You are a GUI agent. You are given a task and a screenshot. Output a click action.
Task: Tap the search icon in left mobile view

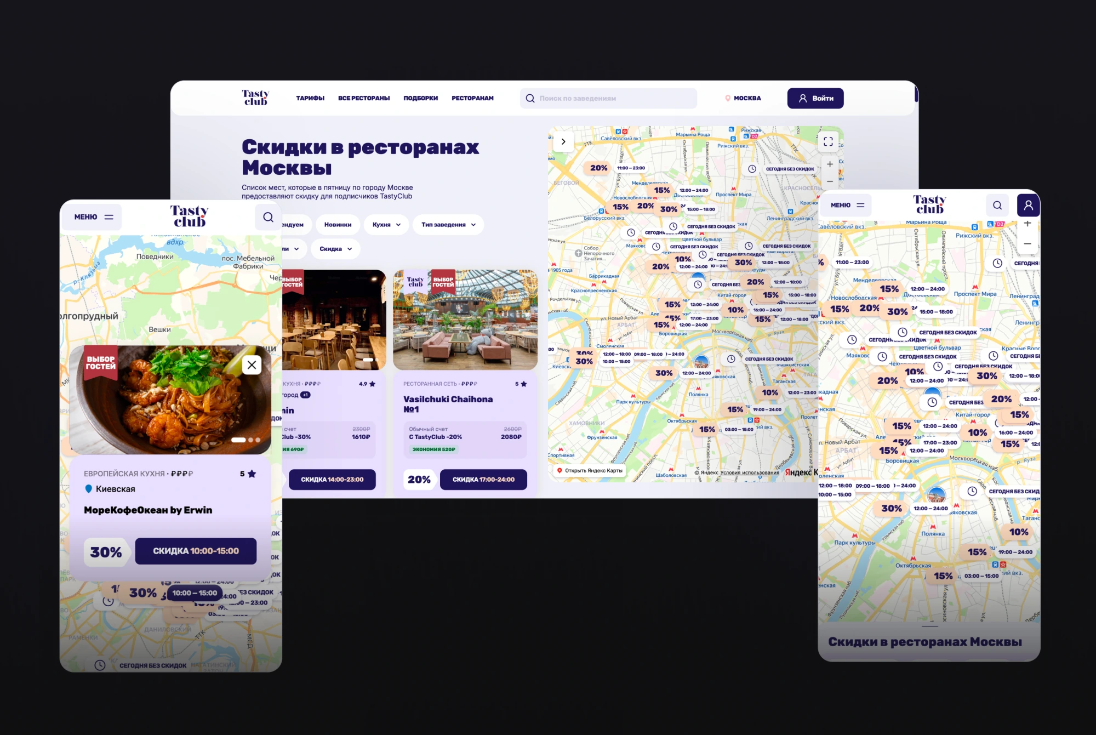pos(268,217)
